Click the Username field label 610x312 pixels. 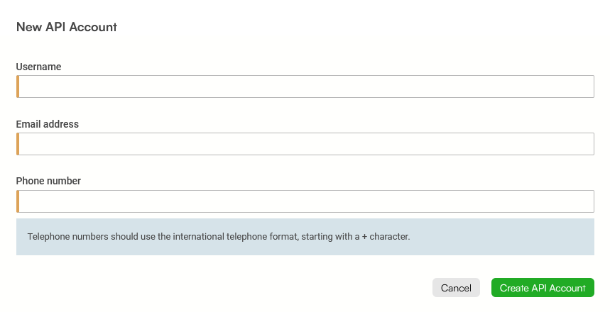click(38, 67)
